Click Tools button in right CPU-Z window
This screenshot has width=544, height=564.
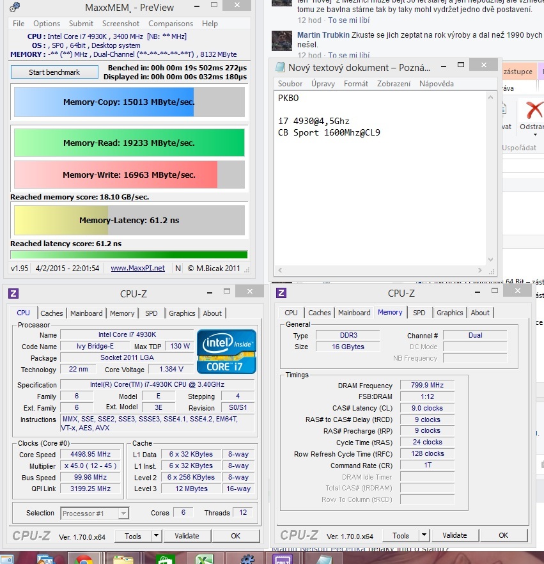tap(401, 535)
